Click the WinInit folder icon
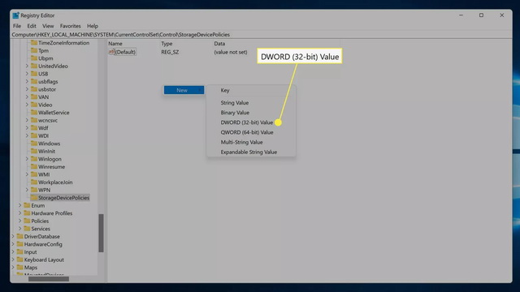Screen dimensions: 520x292 tap(34, 151)
